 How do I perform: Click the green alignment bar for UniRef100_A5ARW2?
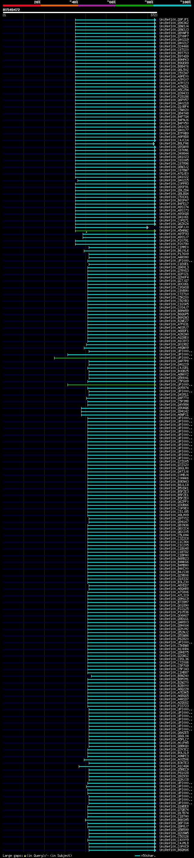coord(115,230)
